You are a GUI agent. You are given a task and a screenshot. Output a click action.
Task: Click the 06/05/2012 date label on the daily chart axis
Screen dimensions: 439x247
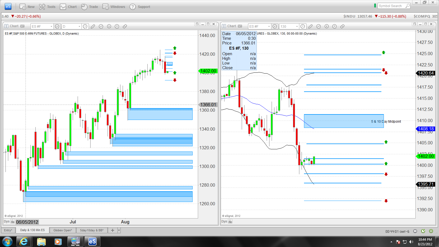point(27,222)
